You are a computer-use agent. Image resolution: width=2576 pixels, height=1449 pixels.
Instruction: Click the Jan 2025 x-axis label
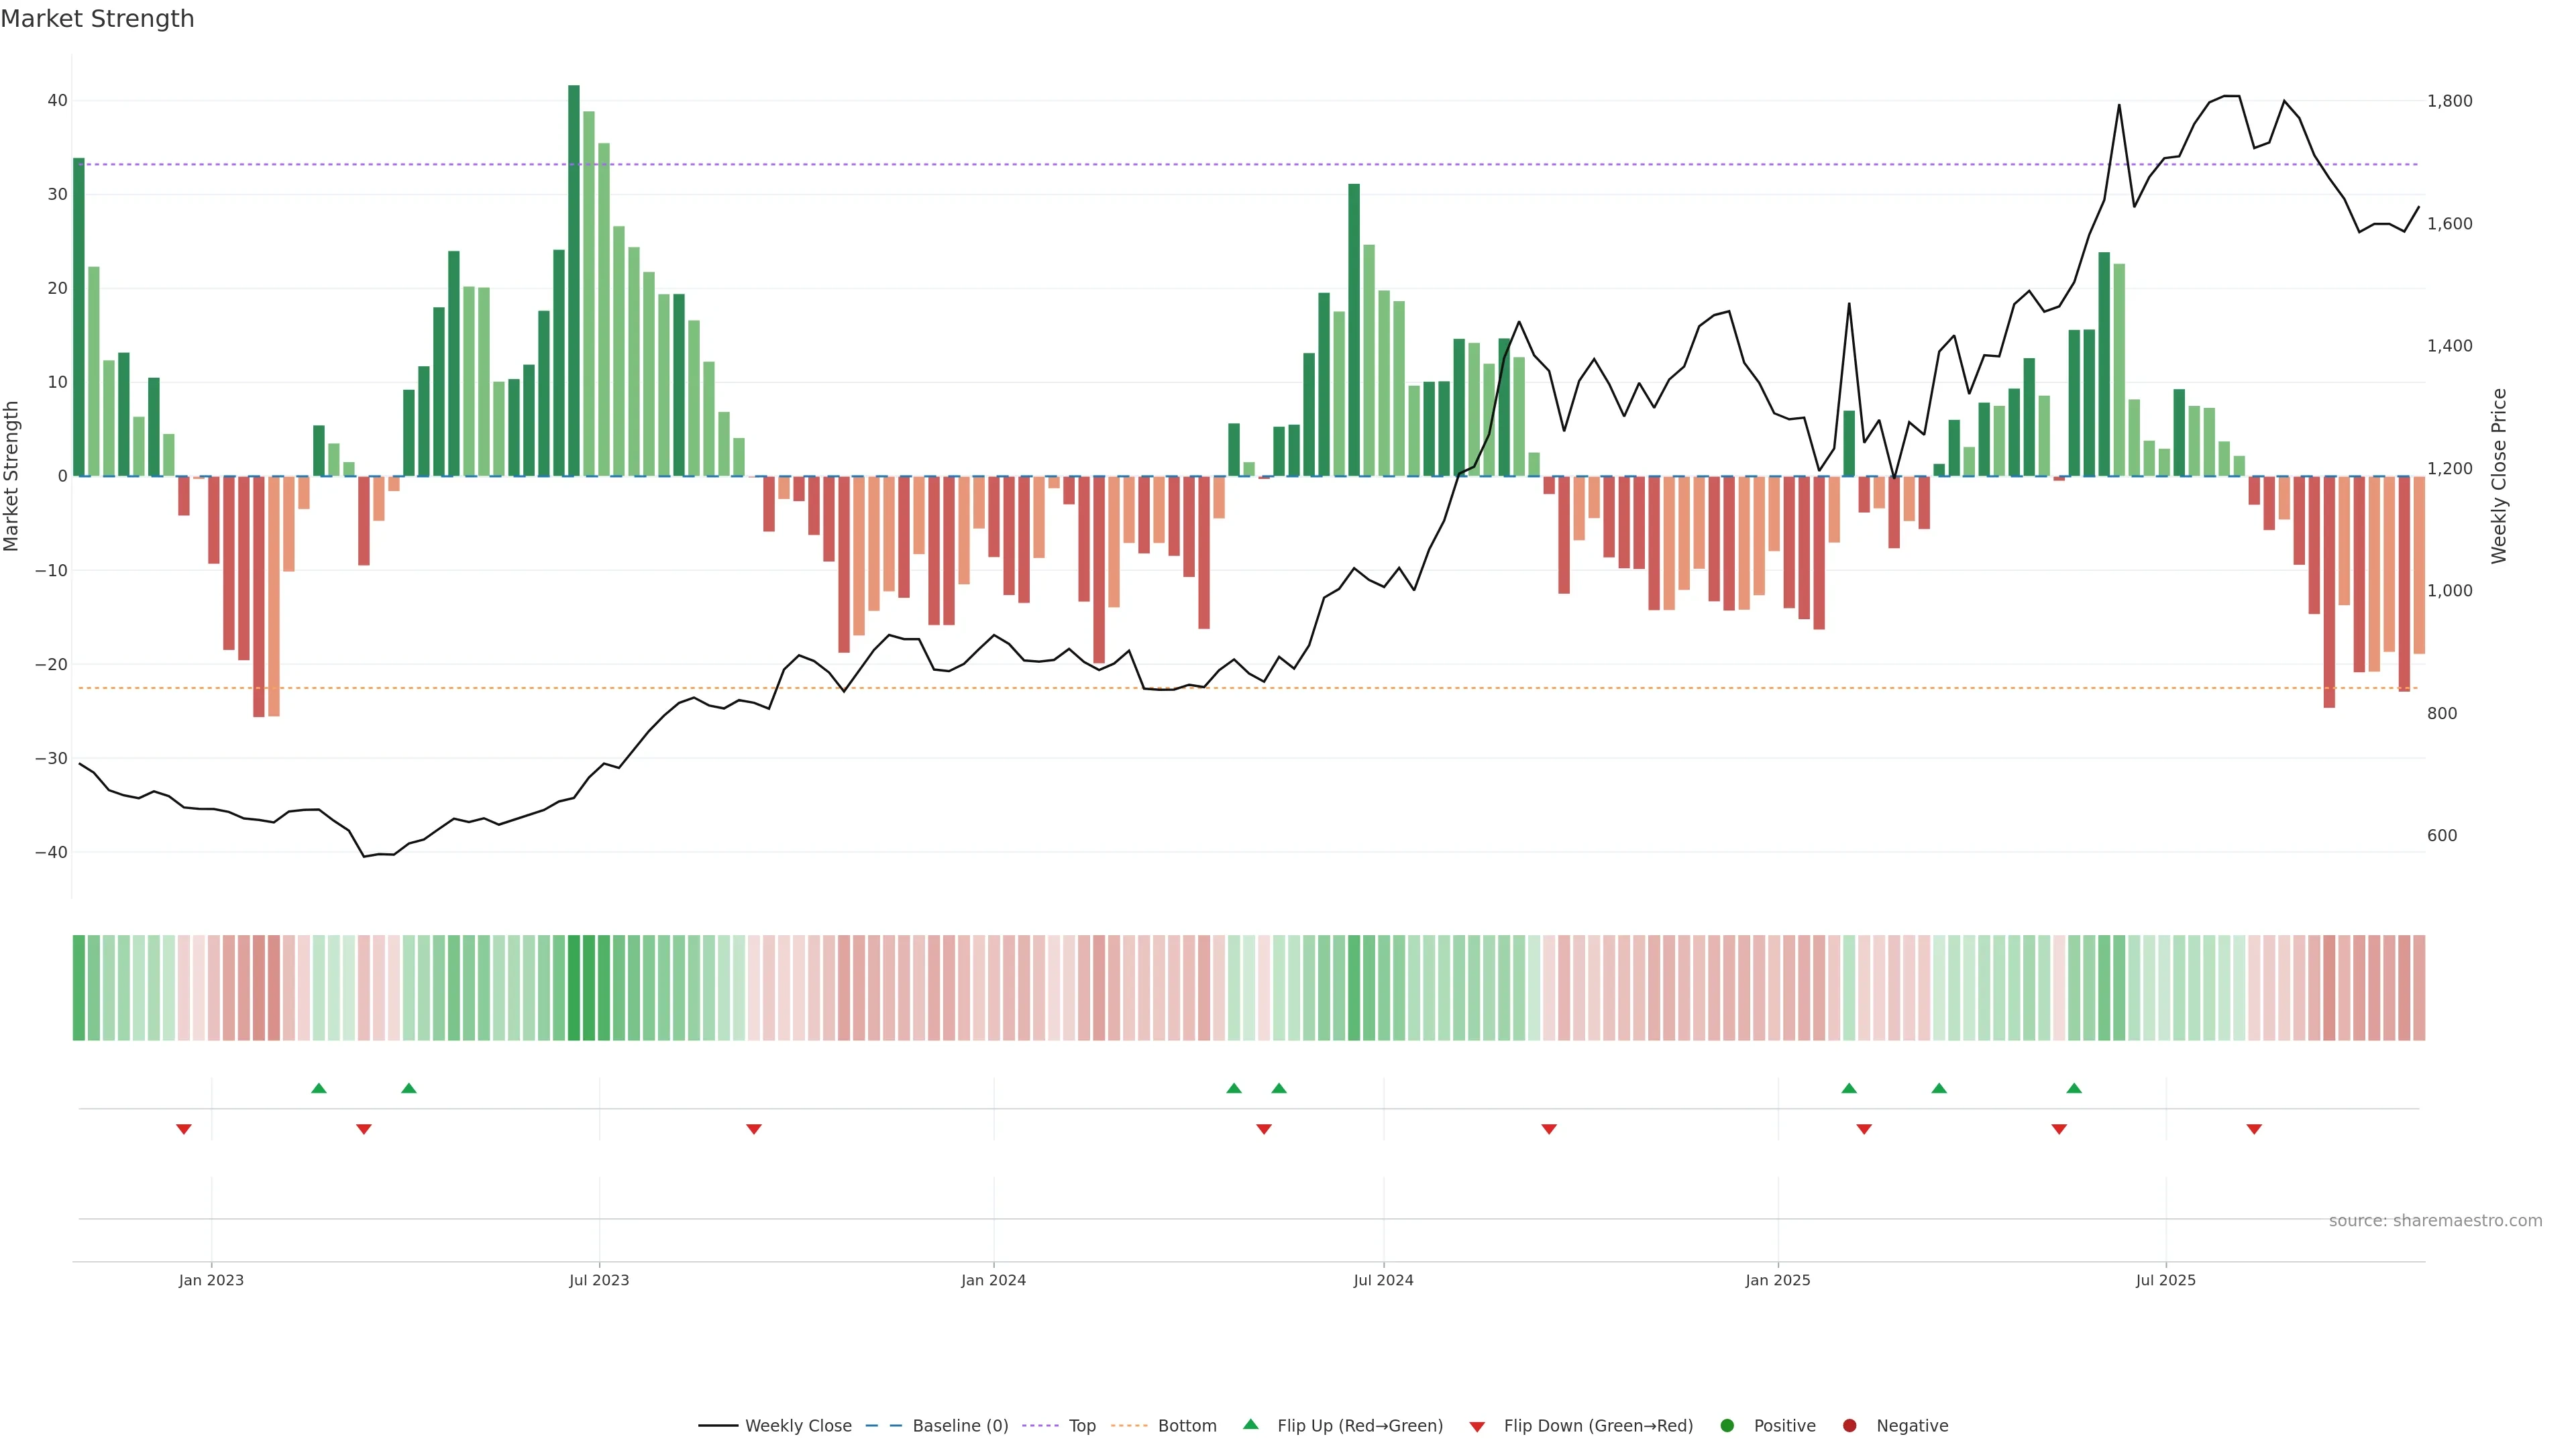[x=1778, y=1280]
